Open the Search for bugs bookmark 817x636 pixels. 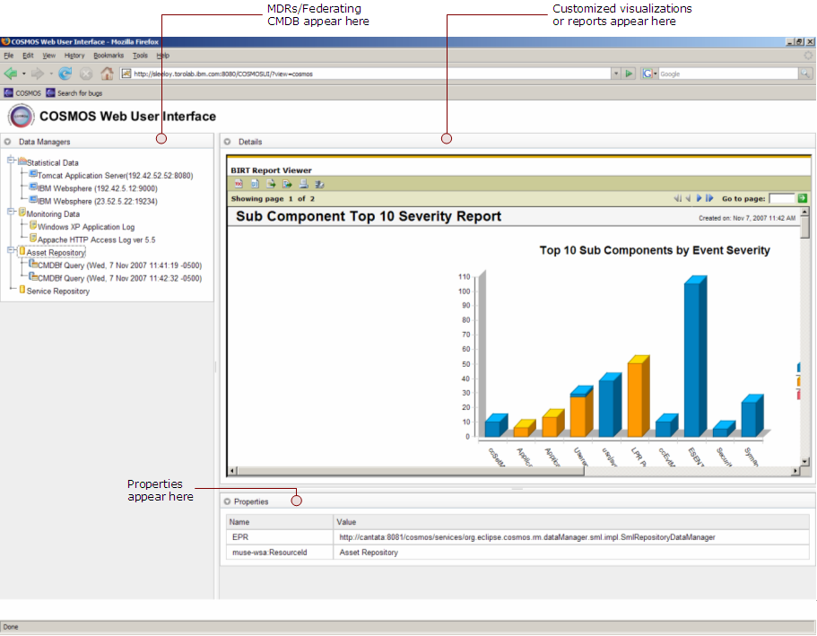coord(74,92)
